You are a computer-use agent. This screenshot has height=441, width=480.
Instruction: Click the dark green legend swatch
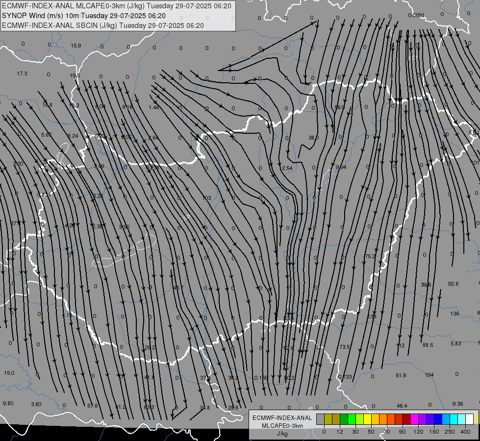344,419
